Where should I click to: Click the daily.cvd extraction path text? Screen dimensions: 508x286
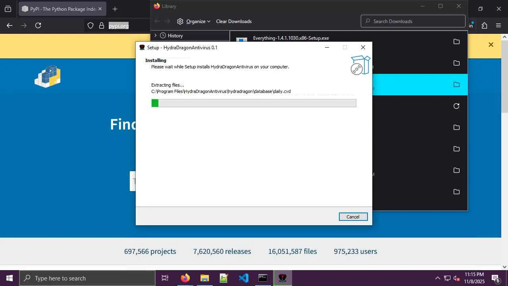point(221,91)
